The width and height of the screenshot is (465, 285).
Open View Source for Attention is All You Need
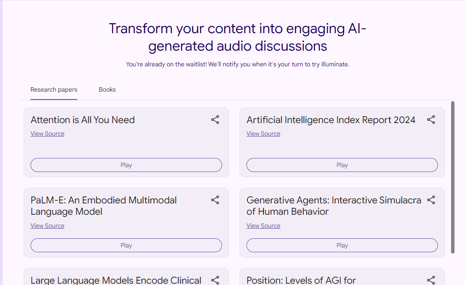[48, 134]
